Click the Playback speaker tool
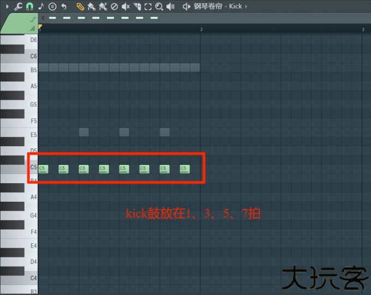This screenshot has height=295, width=371. tap(170, 7)
